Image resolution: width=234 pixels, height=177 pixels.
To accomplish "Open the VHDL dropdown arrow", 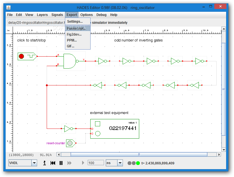I will (x=34, y=163).
